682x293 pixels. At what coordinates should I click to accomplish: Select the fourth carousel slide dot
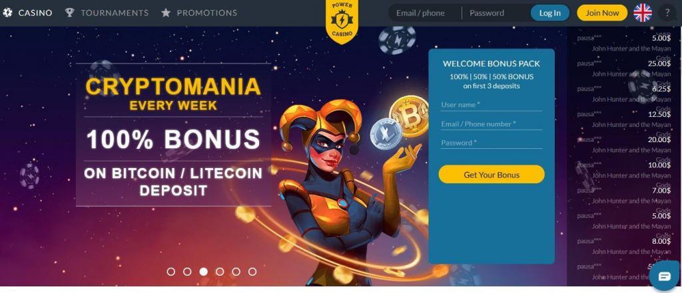point(220,272)
